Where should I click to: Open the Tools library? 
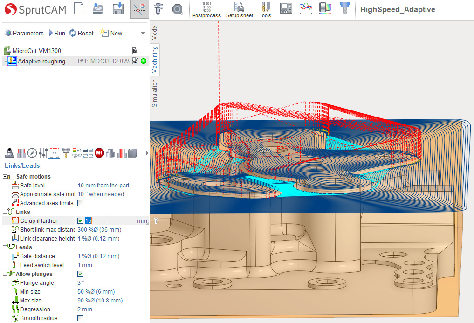tap(265, 10)
